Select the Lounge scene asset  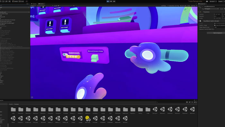pos(80,119)
